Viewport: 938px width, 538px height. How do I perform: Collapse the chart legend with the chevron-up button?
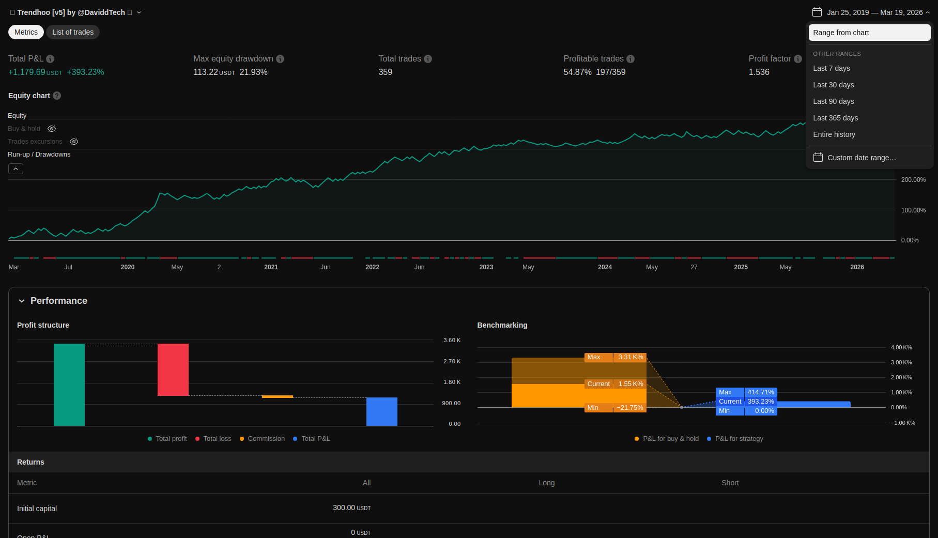[16, 169]
